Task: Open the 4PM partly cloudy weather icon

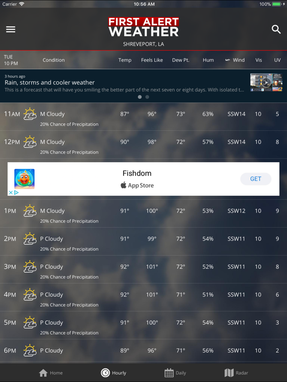Action: (30, 294)
